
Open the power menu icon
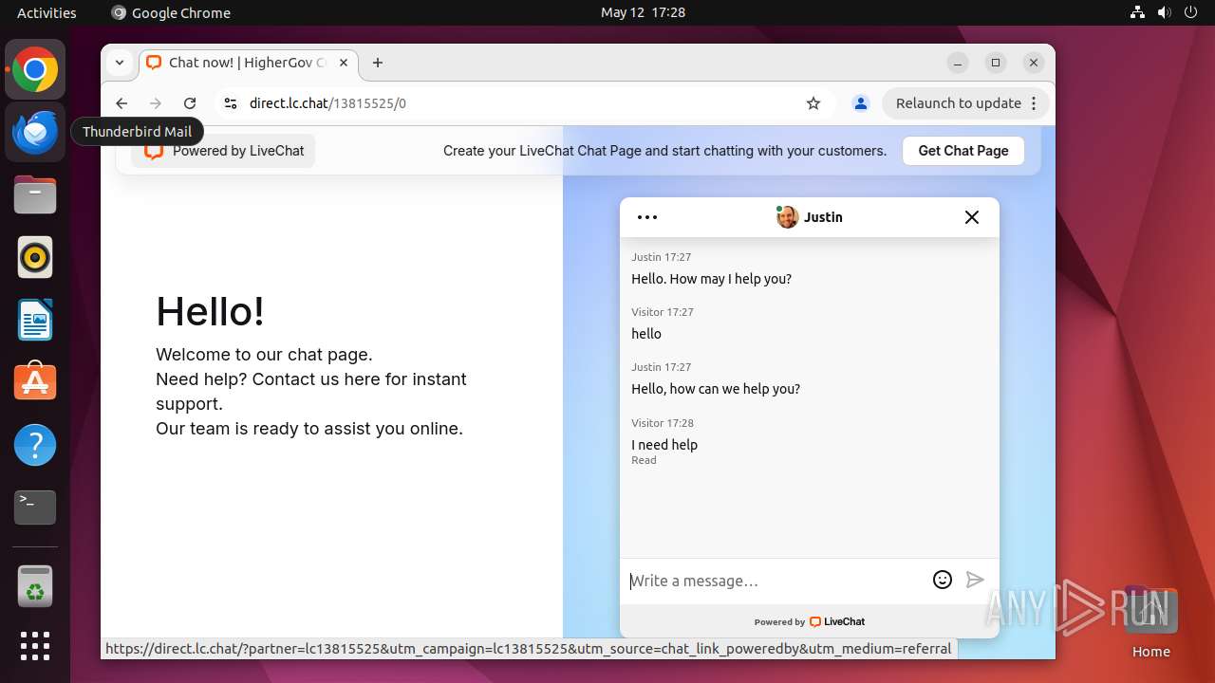1191,12
